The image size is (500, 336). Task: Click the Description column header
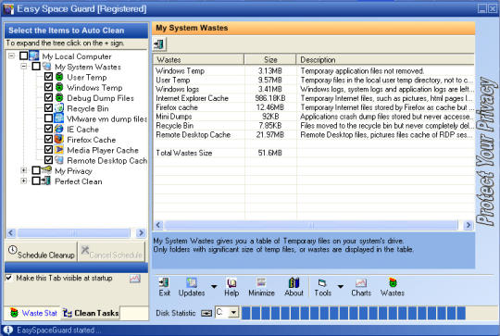[385, 59]
